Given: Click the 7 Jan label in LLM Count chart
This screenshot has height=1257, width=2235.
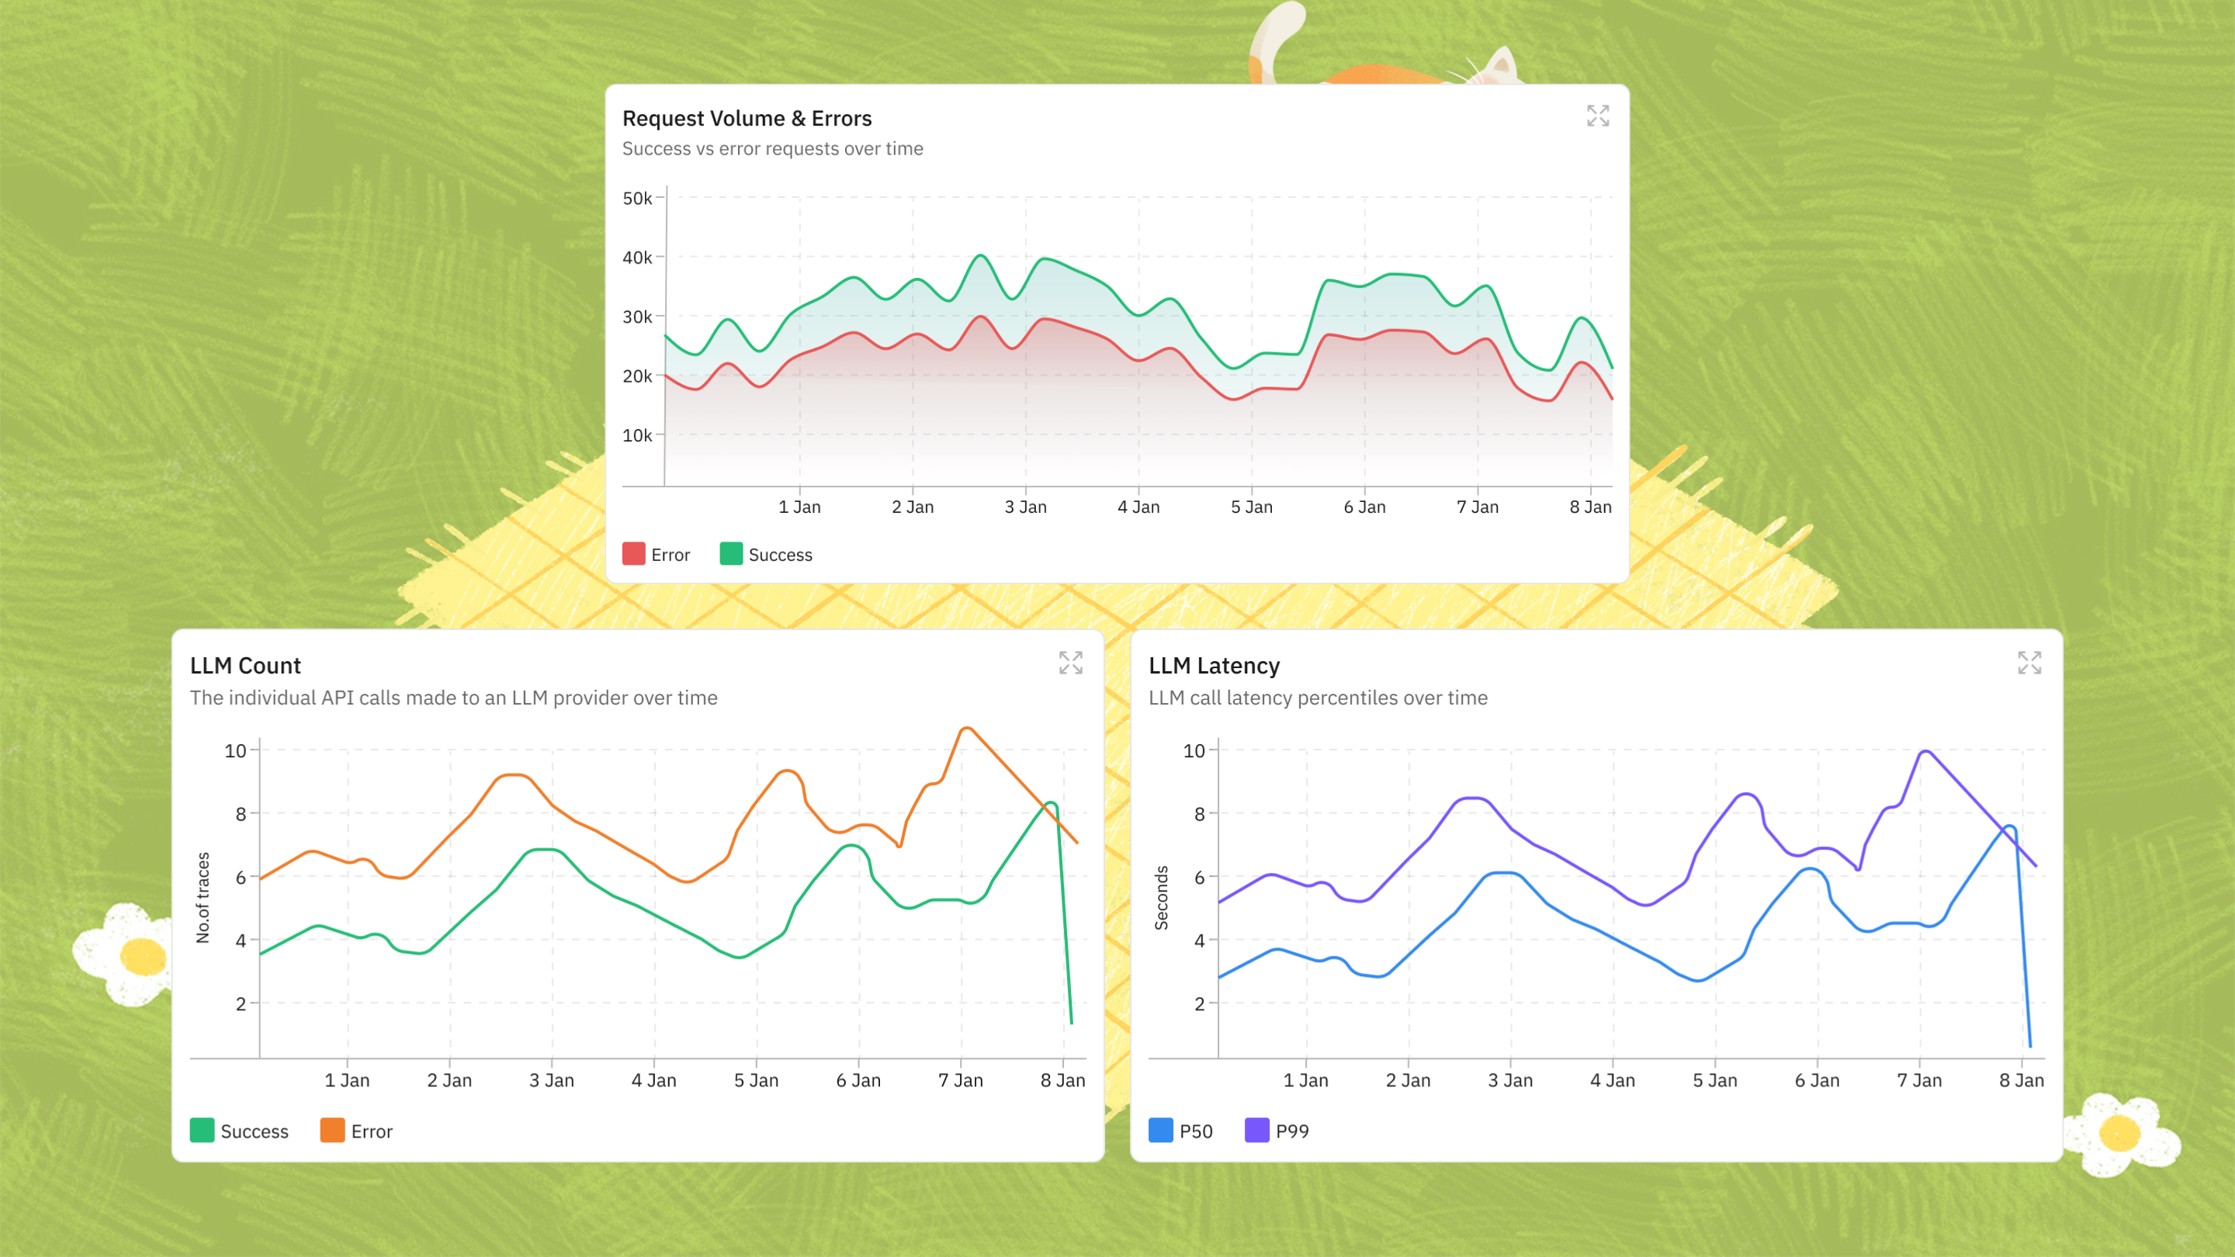Looking at the screenshot, I should click(961, 1080).
